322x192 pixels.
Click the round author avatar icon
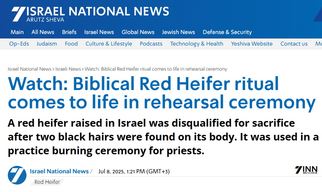17,175
